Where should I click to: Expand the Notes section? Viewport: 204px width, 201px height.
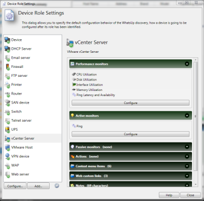tap(187, 185)
